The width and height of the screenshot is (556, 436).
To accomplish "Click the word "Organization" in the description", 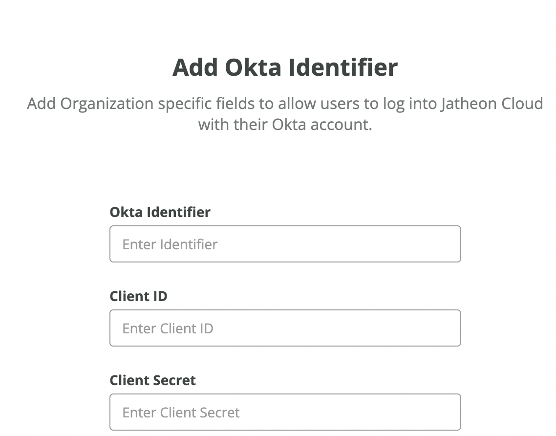I will (x=107, y=104).
